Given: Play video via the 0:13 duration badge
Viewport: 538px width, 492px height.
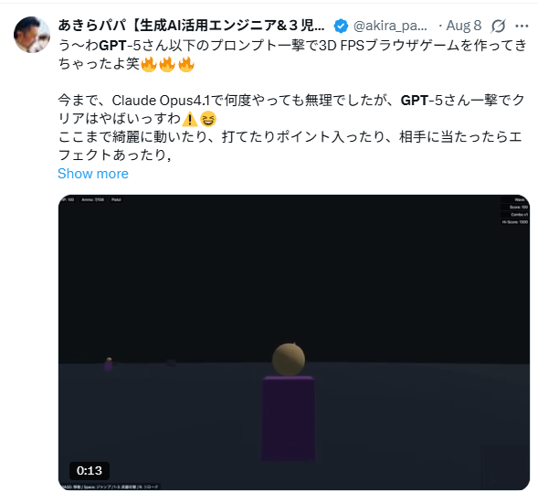Looking at the screenshot, I should click(x=90, y=470).
